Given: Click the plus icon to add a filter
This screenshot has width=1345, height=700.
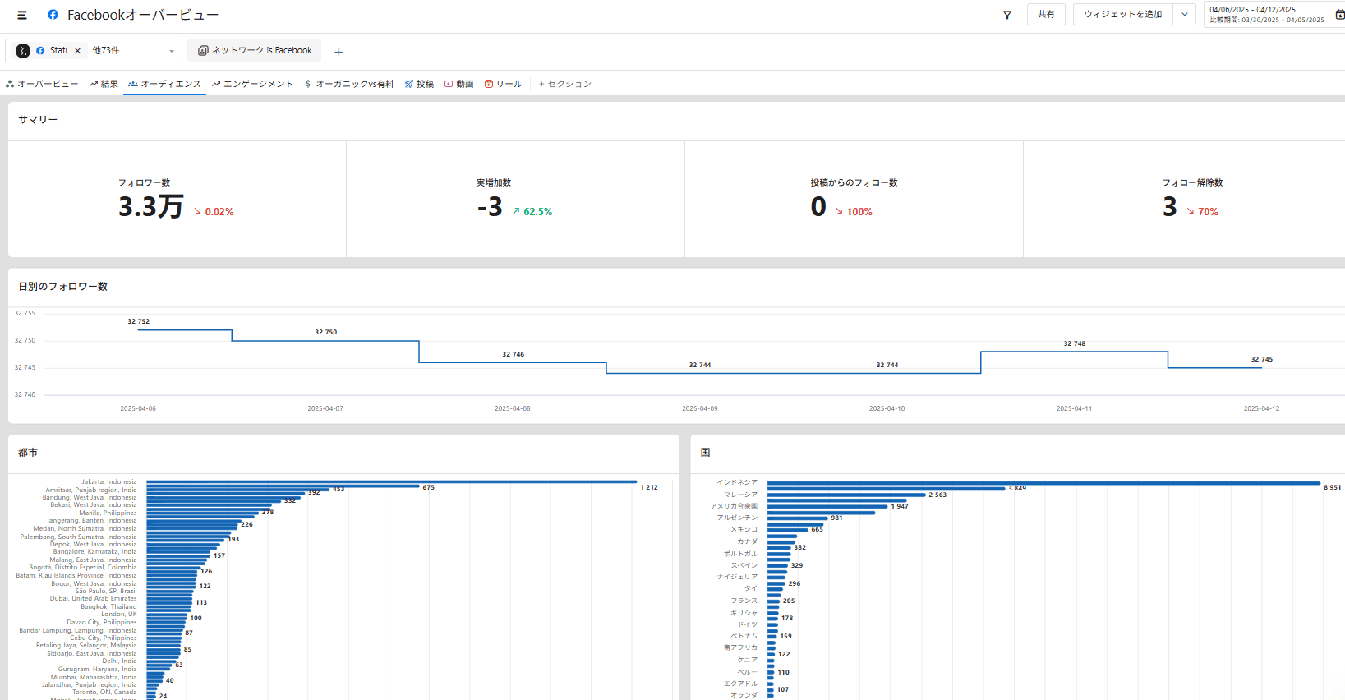Looking at the screenshot, I should pos(339,52).
